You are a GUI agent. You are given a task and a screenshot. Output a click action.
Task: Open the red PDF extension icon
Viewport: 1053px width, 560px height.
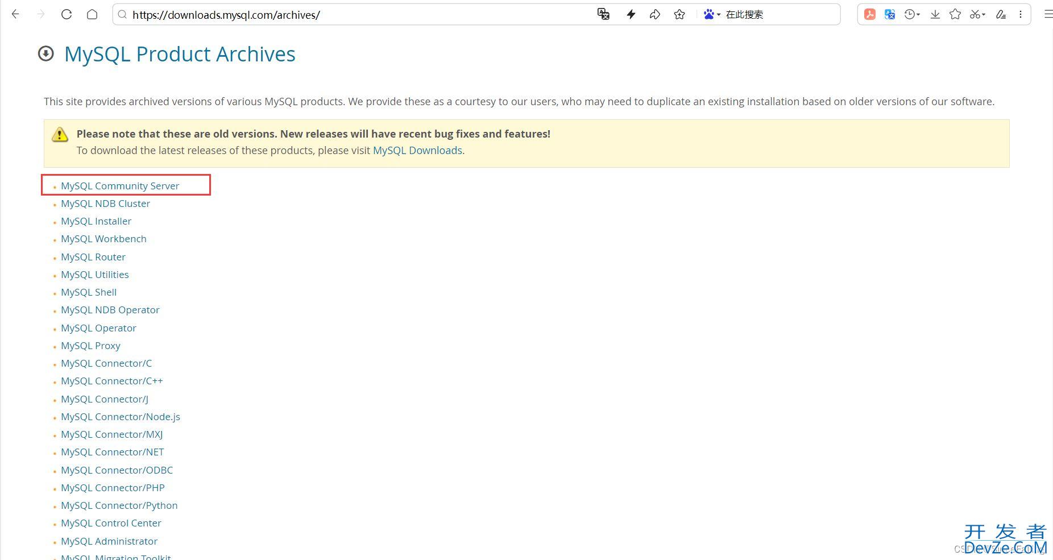(x=870, y=14)
